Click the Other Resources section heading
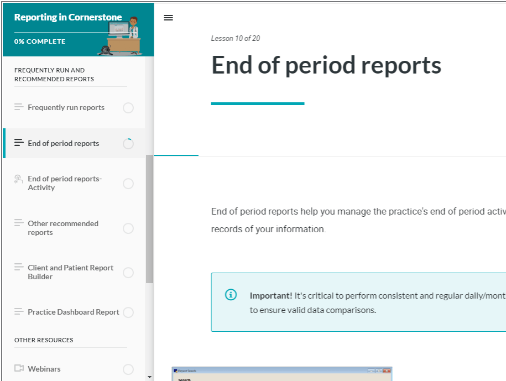506x381 pixels. tap(44, 340)
